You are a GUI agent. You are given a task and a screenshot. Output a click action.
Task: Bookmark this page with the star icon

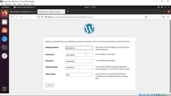(x=146, y=17)
